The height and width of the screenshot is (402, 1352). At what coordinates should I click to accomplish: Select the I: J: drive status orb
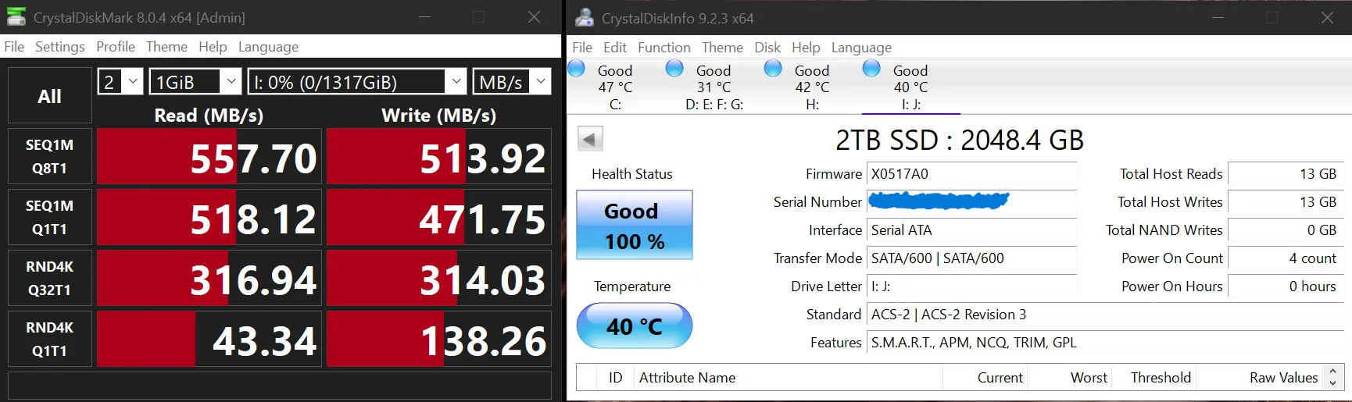(x=871, y=69)
